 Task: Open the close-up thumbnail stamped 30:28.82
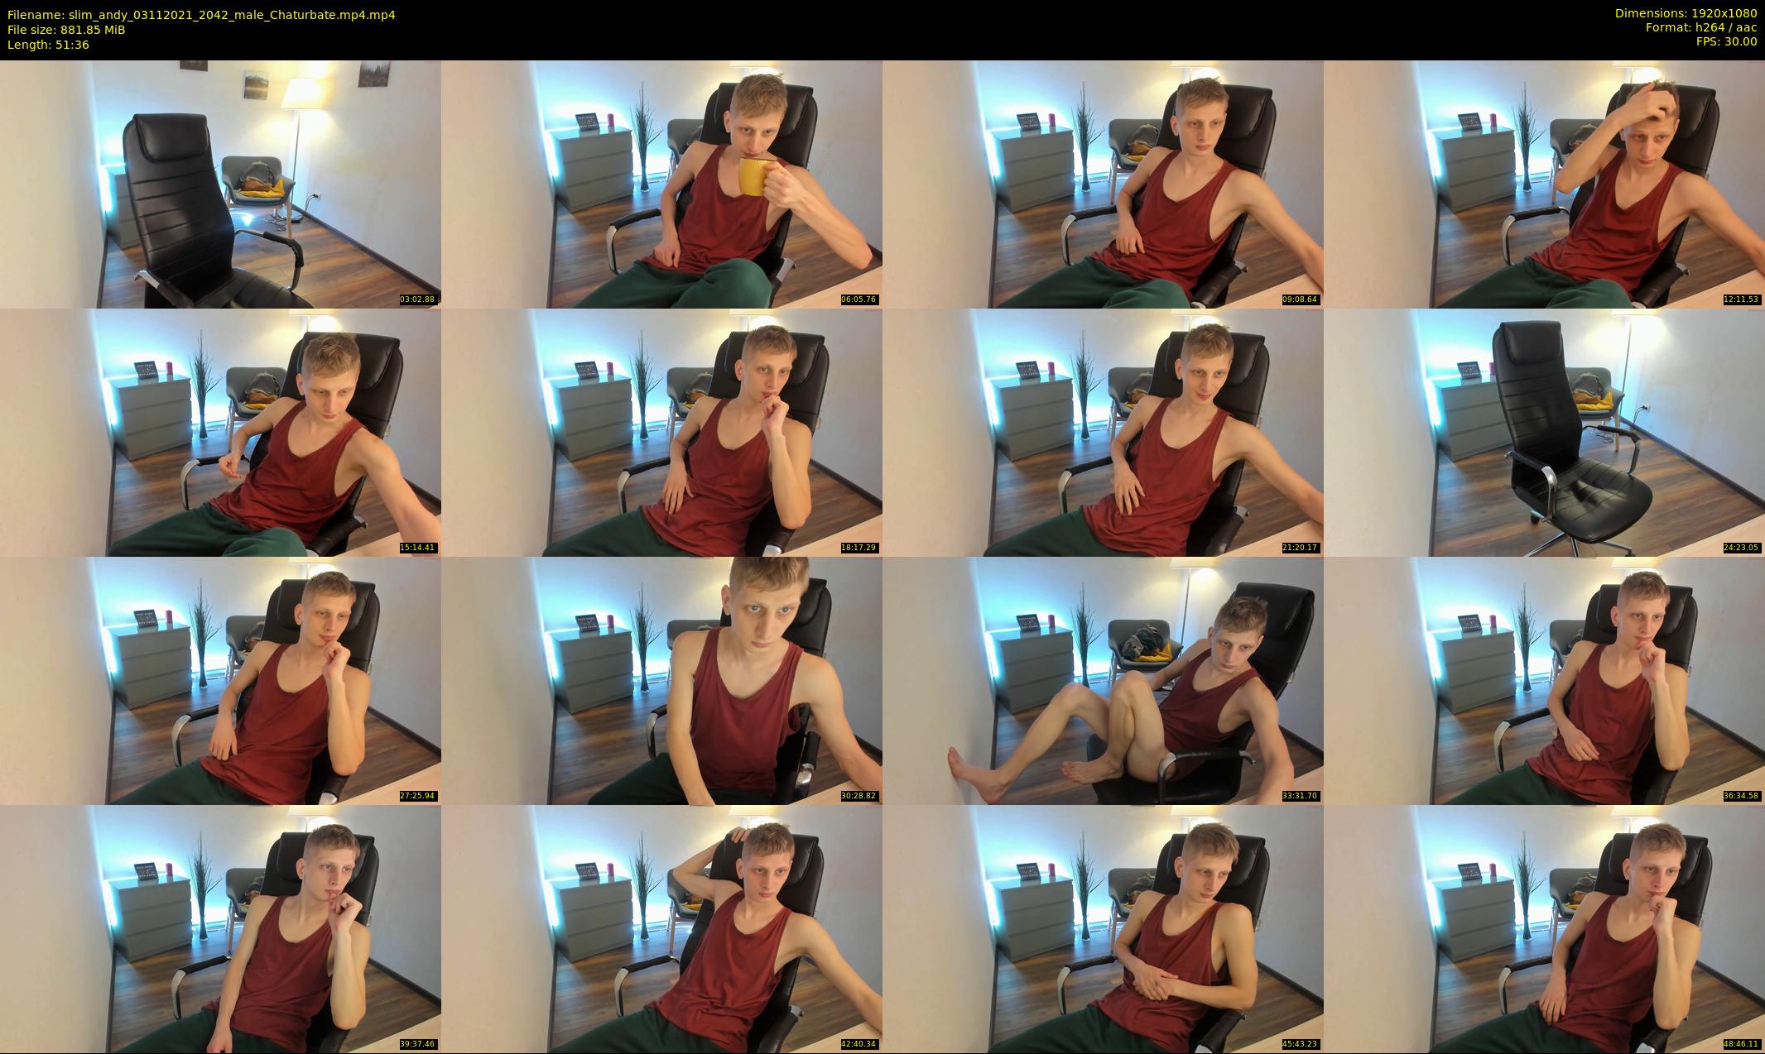[661, 680]
